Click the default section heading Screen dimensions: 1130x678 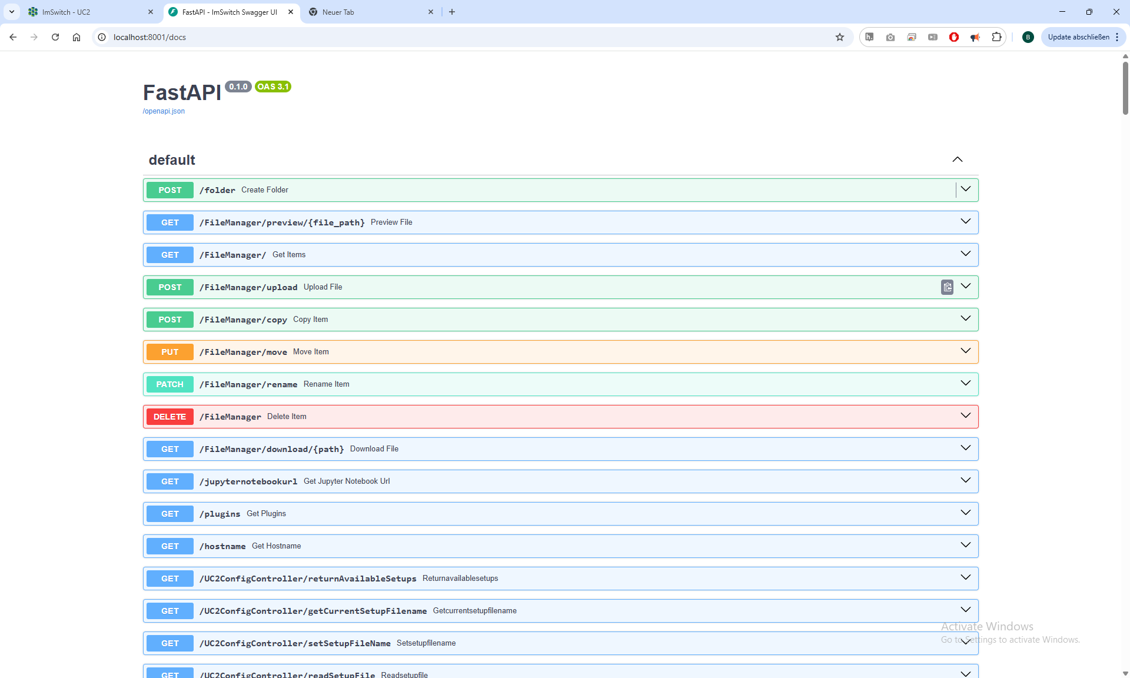coord(172,160)
